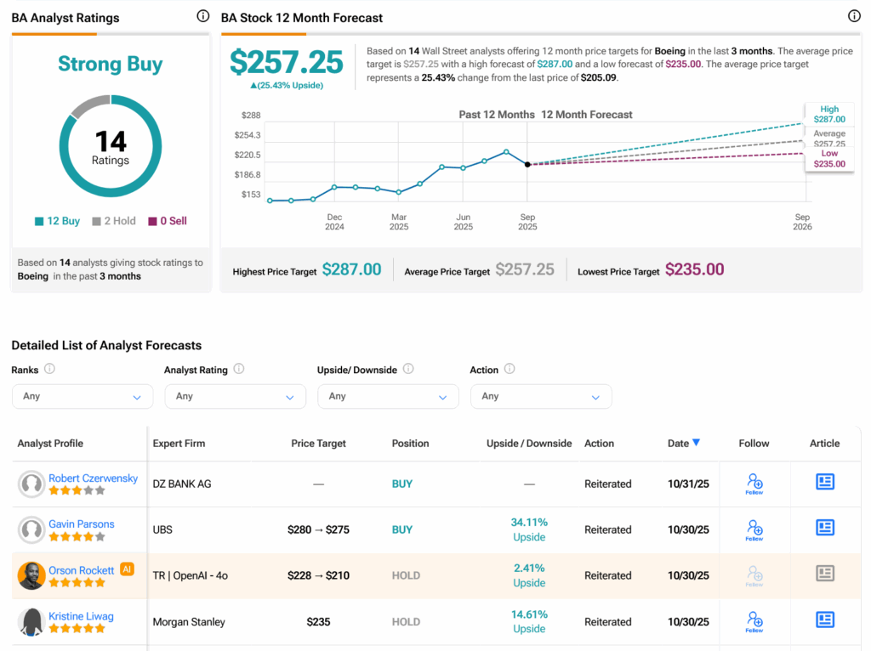Follow analyst Gavin Parsons
The width and height of the screenshot is (871, 651).
[754, 529]
